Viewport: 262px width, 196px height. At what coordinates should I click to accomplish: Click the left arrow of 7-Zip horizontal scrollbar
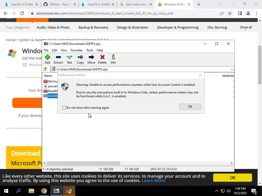tap(45, 163)
